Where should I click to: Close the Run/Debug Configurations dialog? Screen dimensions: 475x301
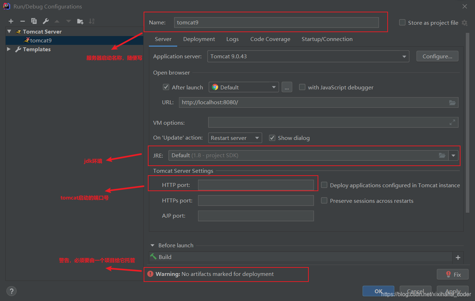coord(465,6)
